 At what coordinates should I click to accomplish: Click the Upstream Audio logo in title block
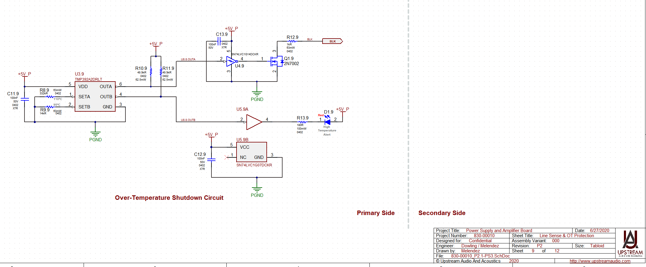pos(630,243)
